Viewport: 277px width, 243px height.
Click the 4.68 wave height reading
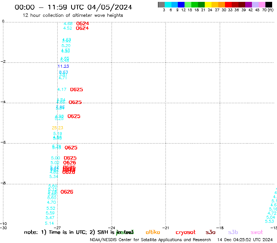[68, 24]
